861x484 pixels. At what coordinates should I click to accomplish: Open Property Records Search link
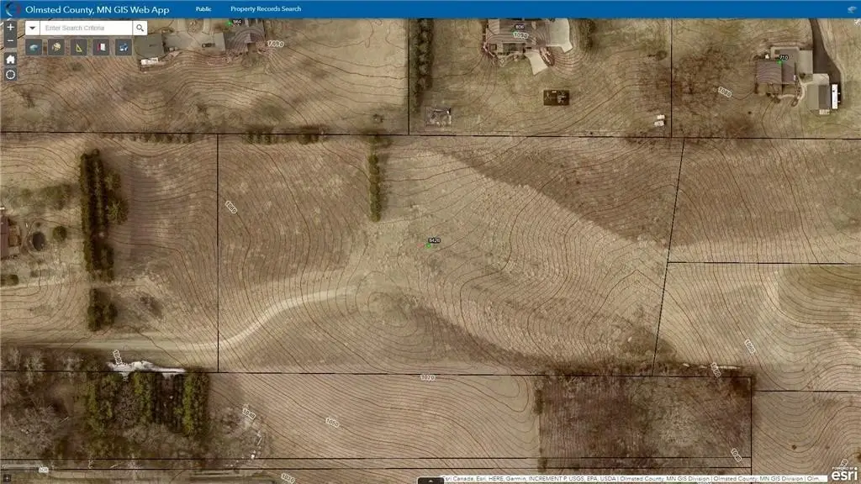coord(266,9)
